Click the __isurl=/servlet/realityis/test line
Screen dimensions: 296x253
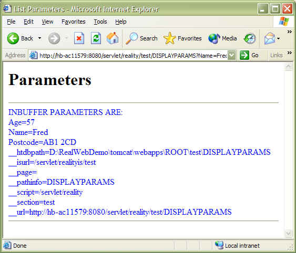[52, 162]
